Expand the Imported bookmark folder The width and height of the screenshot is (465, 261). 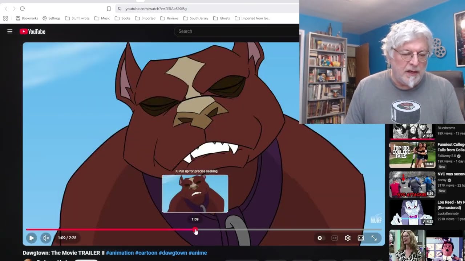[145, 18]
